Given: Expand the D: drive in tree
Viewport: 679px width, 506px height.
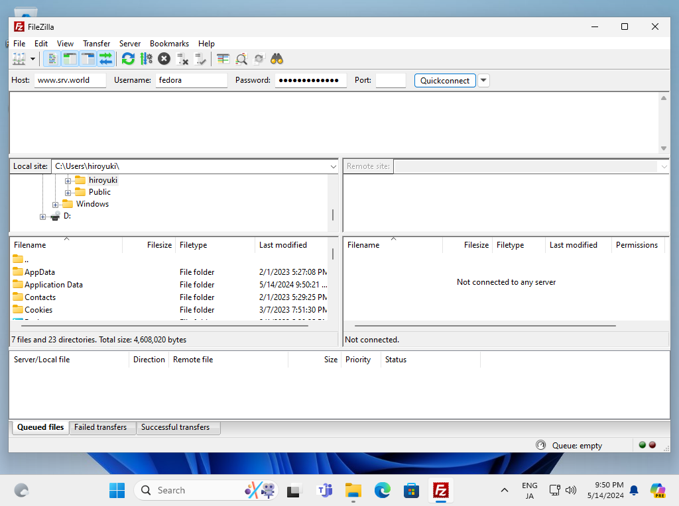Looking at the screenshot, I should [42, 217].
